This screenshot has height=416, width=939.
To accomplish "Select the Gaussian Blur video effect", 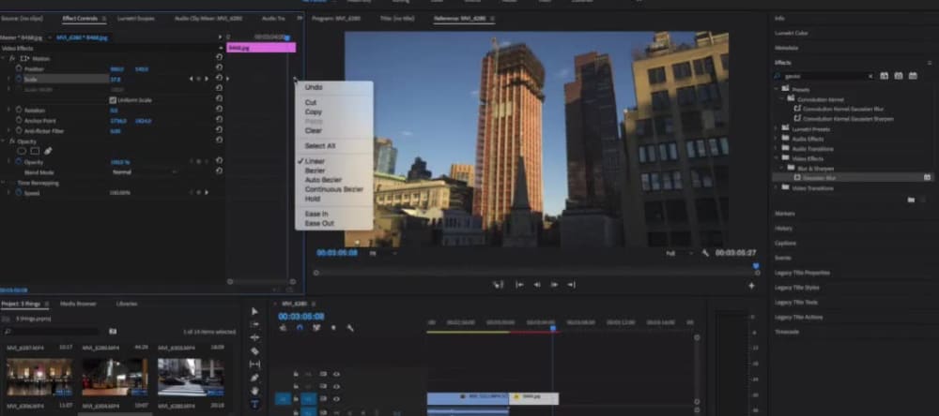I will pos(819,177).
